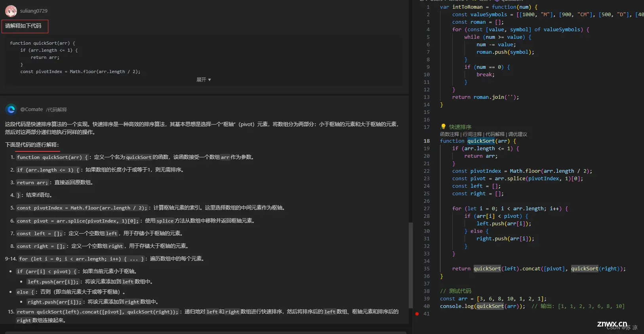Screen dimensions: 644x334
Task: Click the 函数注释 code lens link
Action: 450,134
